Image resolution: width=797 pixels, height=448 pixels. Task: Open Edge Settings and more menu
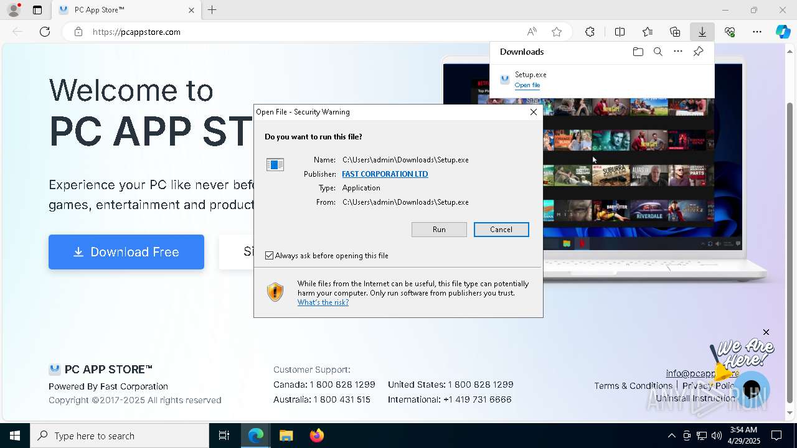[757, 32]
